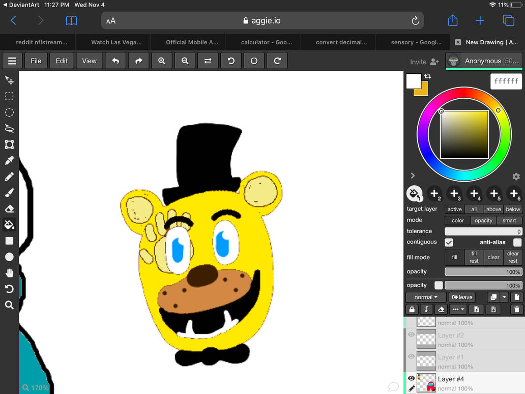525x394 pixels.
Task: Click the Redo arrow in top toolbar
Action: click(x=138, y=61)
